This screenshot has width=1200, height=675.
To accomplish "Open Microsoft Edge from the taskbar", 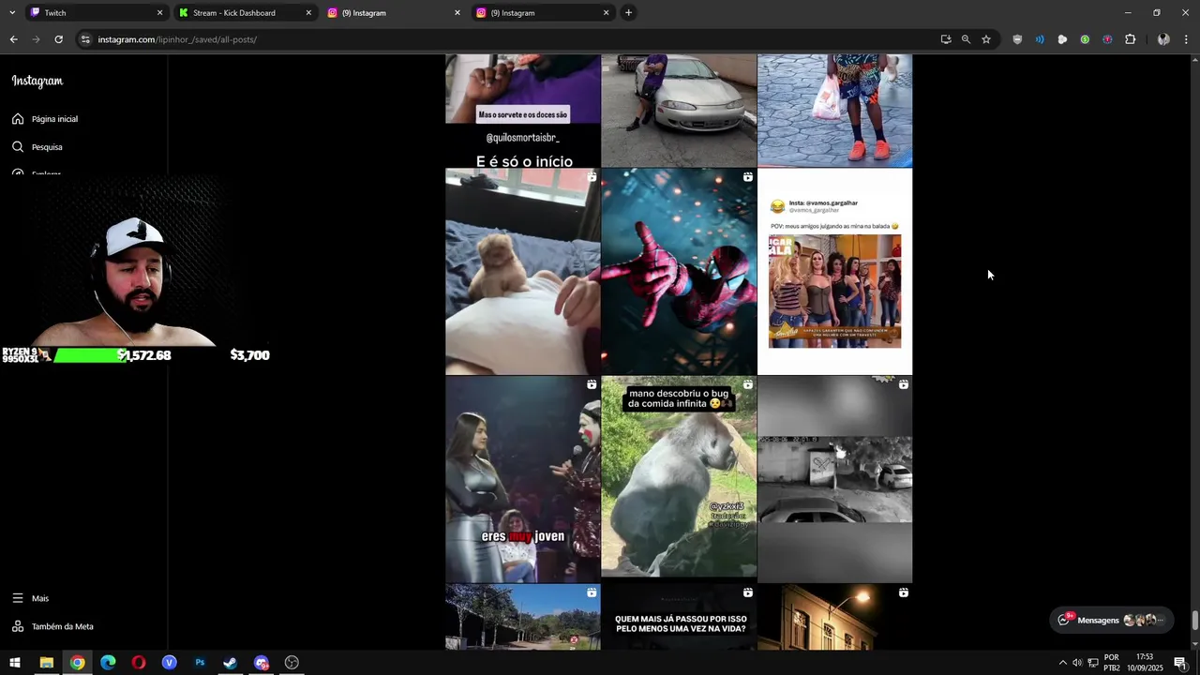I will click(x=108, y=663).
